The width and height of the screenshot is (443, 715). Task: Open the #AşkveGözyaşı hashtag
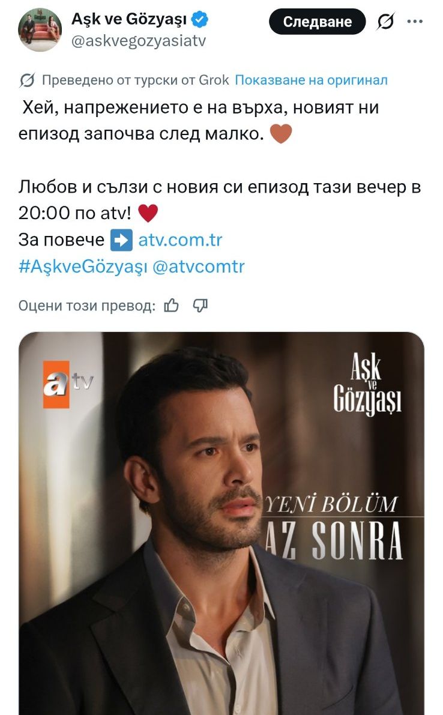pyautogui.click(x=83, y=267)
